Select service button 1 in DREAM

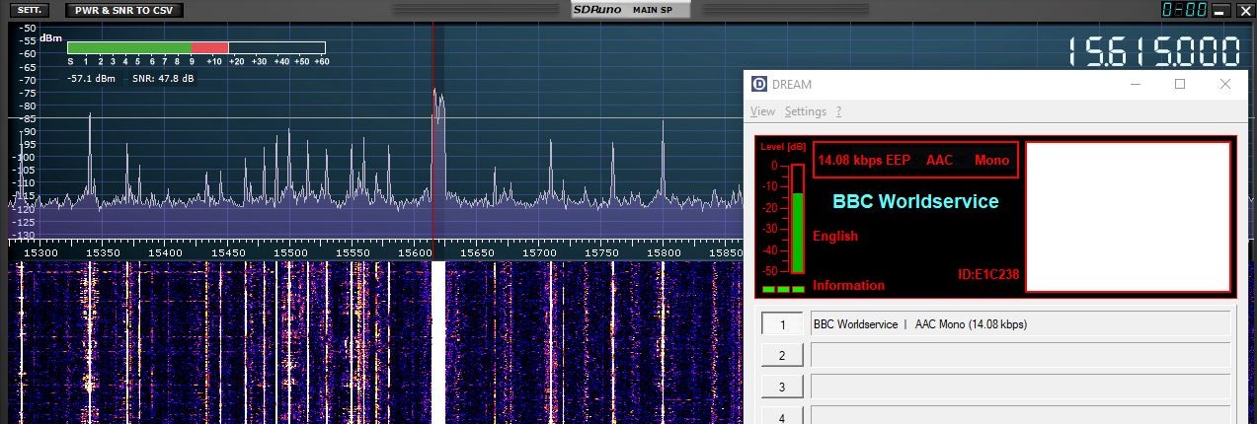click(782, 324)
